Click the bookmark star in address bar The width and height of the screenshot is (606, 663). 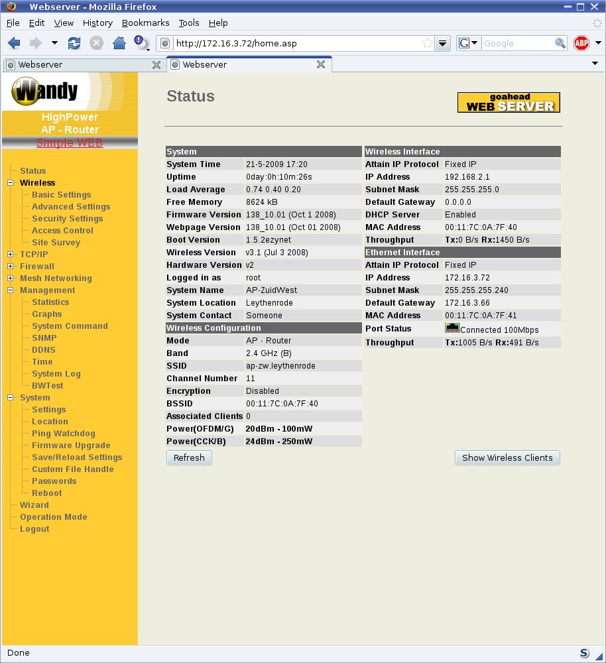(x=428, y=43)
